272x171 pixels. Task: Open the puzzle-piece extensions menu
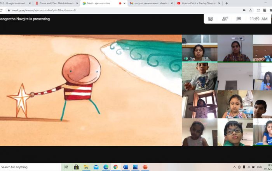[x=270, y=10]
